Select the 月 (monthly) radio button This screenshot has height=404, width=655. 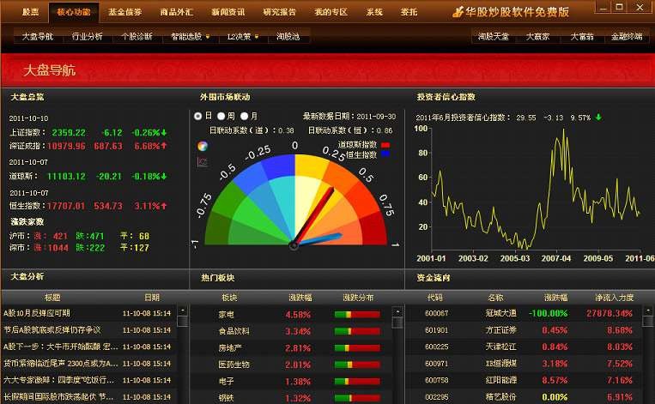(245, 116)
